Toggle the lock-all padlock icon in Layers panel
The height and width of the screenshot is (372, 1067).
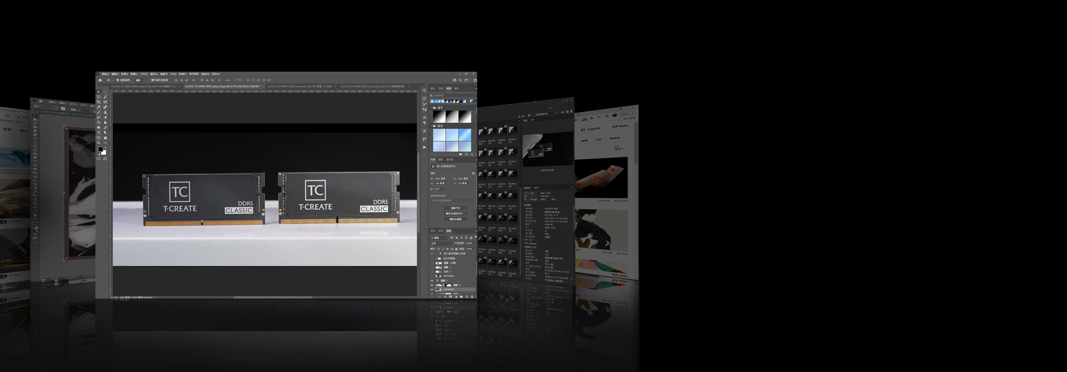(456, 249)
